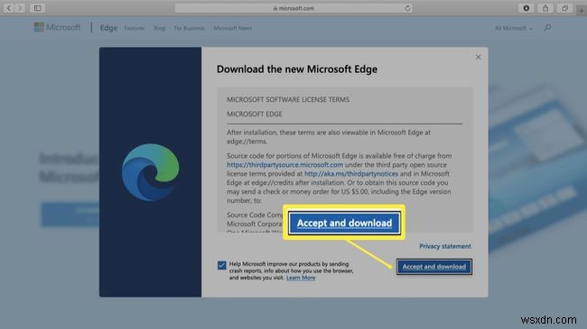Show the Safari sidebar
Screen dimensions: 587x329
click(37, 8)
